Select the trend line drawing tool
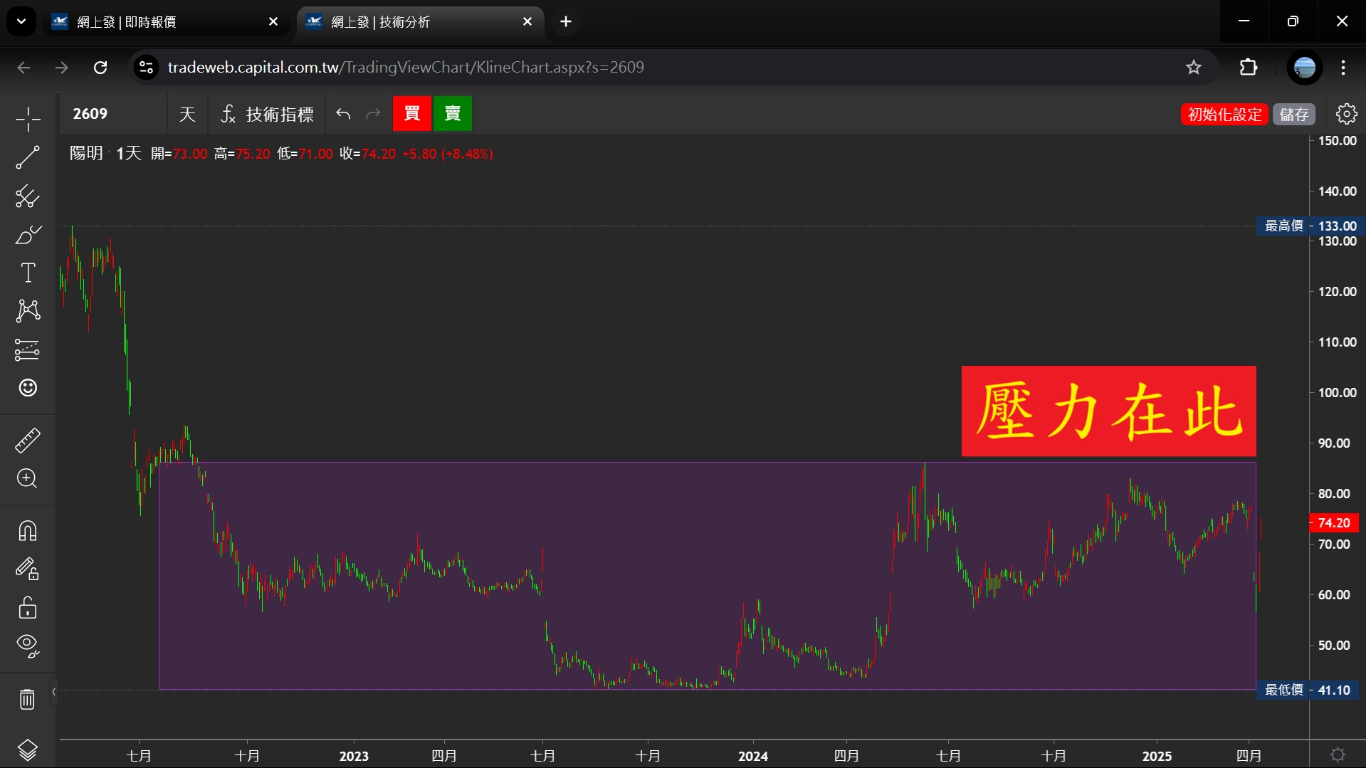This screenshot has height=768, width=1366. pos(28,157)
